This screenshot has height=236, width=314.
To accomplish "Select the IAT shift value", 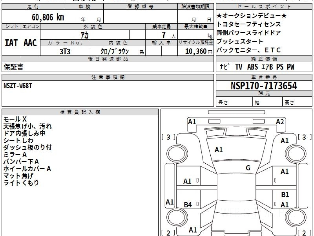I will tap(11, 43).
